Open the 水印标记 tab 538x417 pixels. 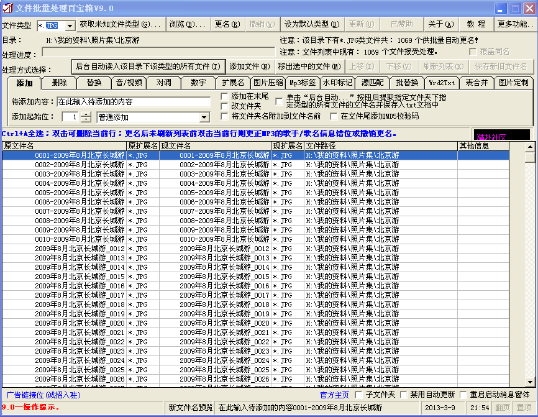click(x=337, y=83)
